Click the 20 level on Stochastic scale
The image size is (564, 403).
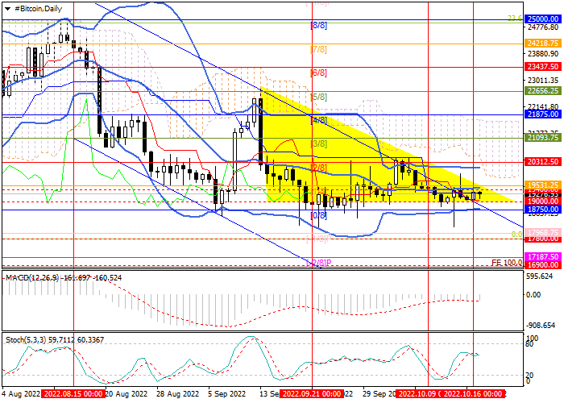(529, 376)
